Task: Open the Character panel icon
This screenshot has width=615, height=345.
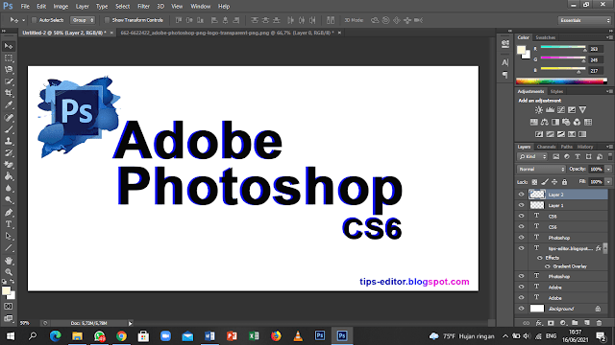Action: click(x=505, y=62)
